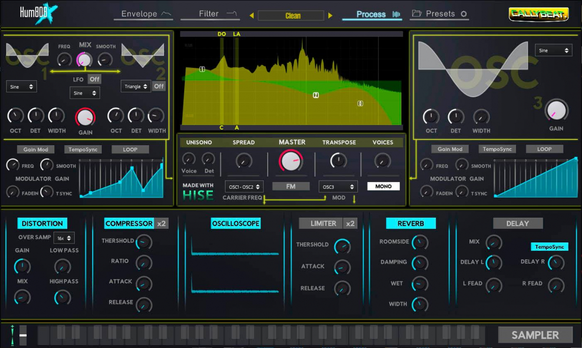The width and height of the screenshot is (582, 348).
Task: Disable the DISTORTION effect
Action: pos(42,224)
